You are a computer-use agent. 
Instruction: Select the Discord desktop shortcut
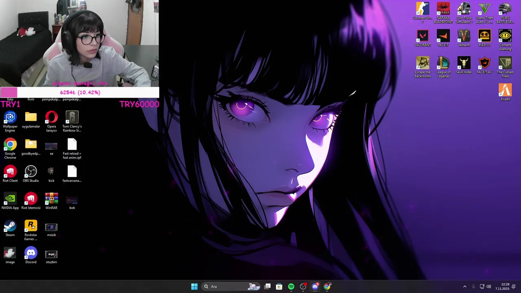[31, 256]
